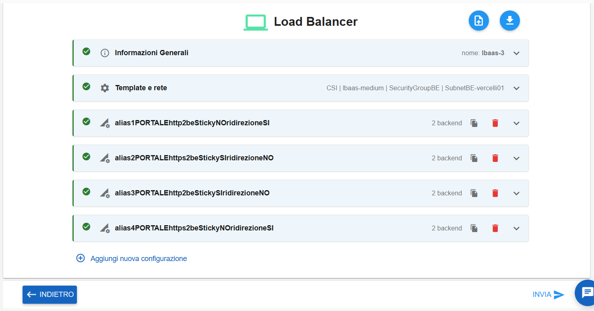Click green check of alias1PORTALE row
The image size is (594, 311).
coord(86,122)
